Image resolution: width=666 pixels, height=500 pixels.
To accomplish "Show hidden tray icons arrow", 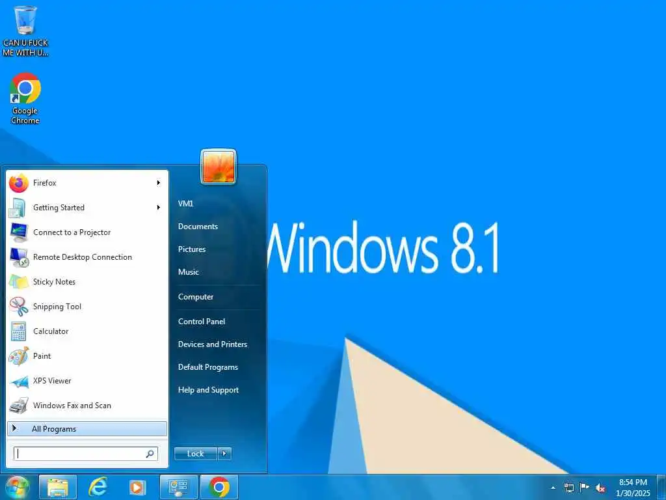I will pyautogui.click(x=553, y=488).
